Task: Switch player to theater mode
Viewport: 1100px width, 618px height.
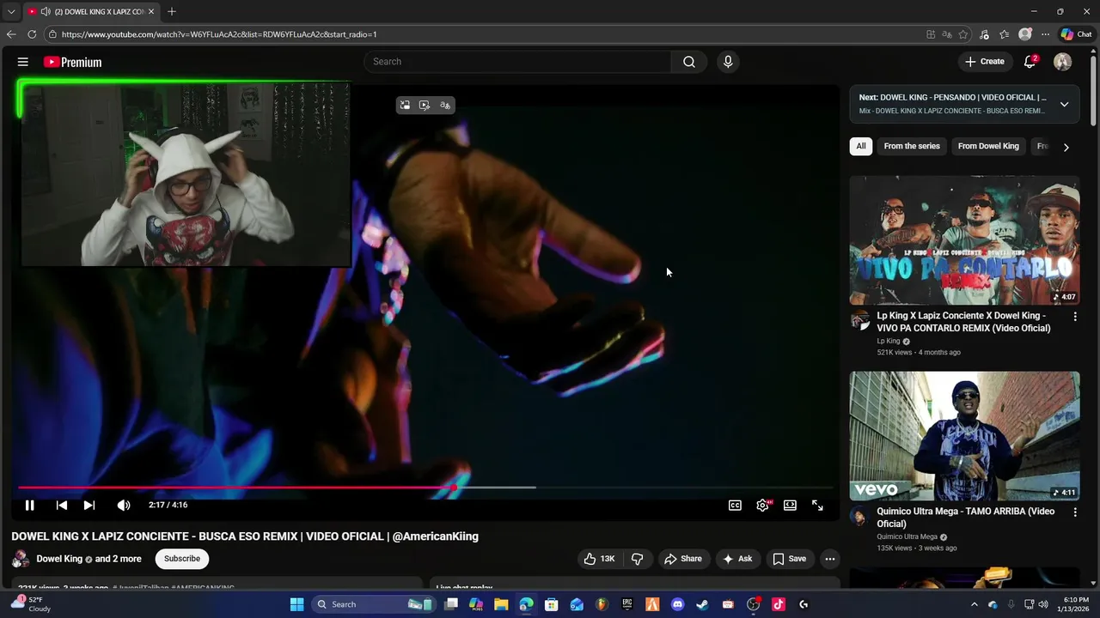Action: pyautogui.click(x=790, y=506)
